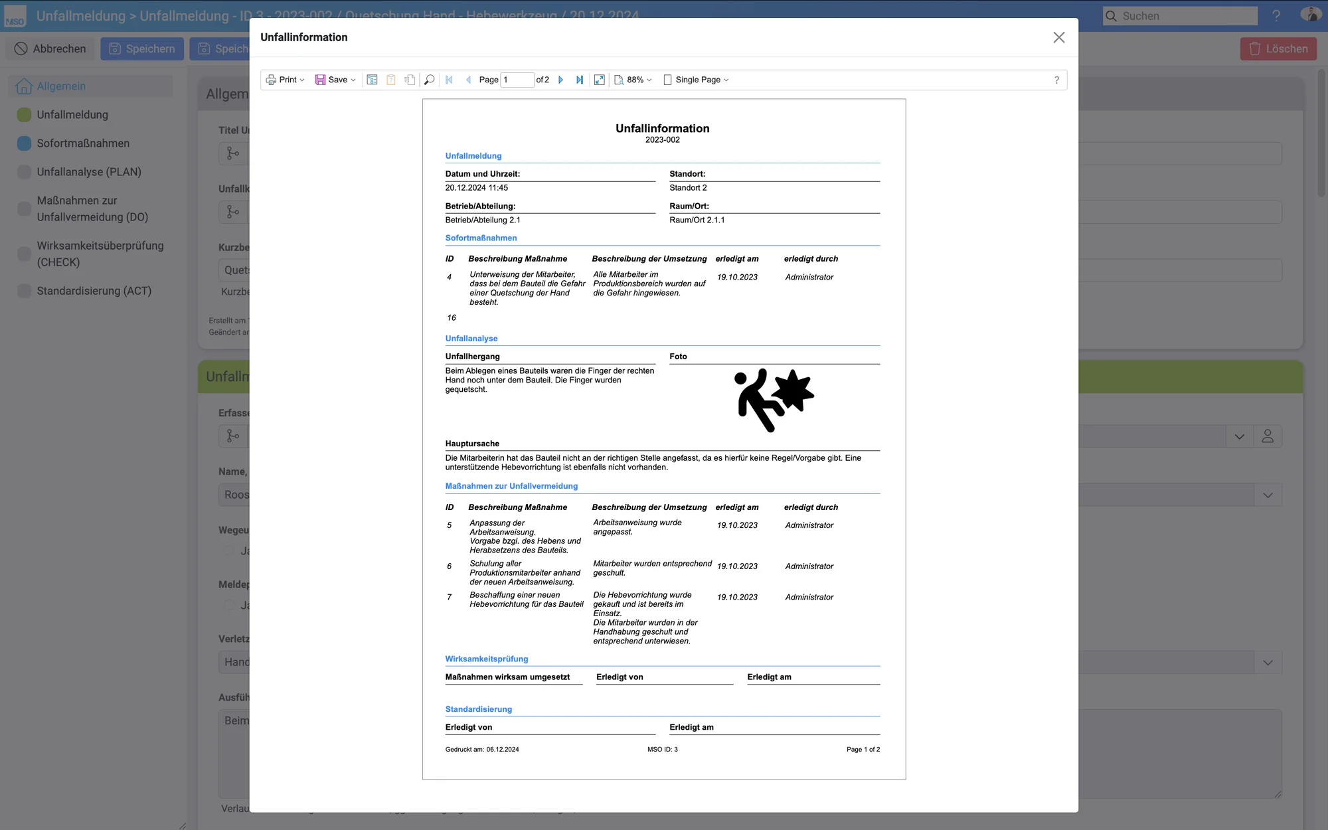The width and height of the screenshot is (1328, 830).
Task: Jump to last report page
Action: click(x=580, y=80)
